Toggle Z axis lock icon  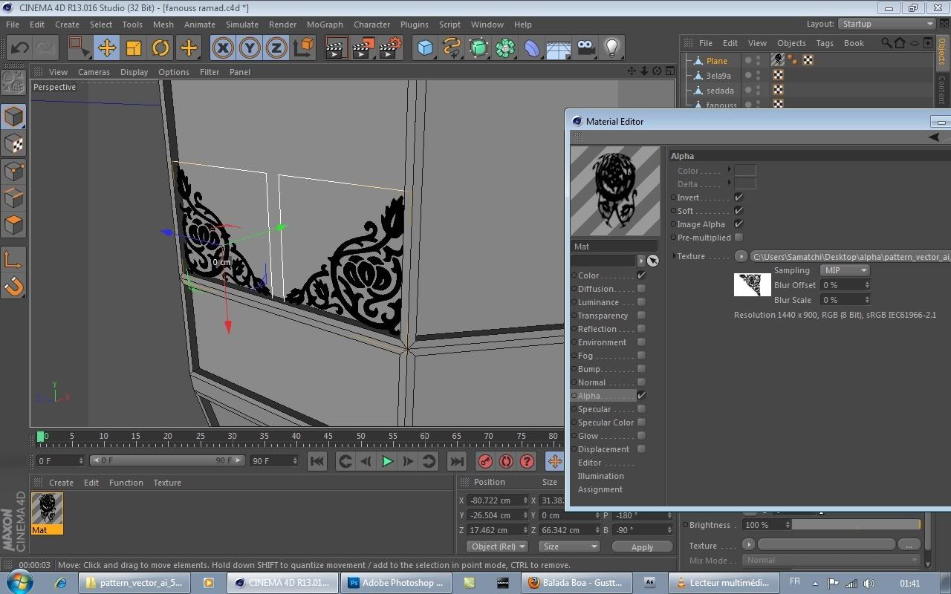pyautogui.click(x=276, y=48)
